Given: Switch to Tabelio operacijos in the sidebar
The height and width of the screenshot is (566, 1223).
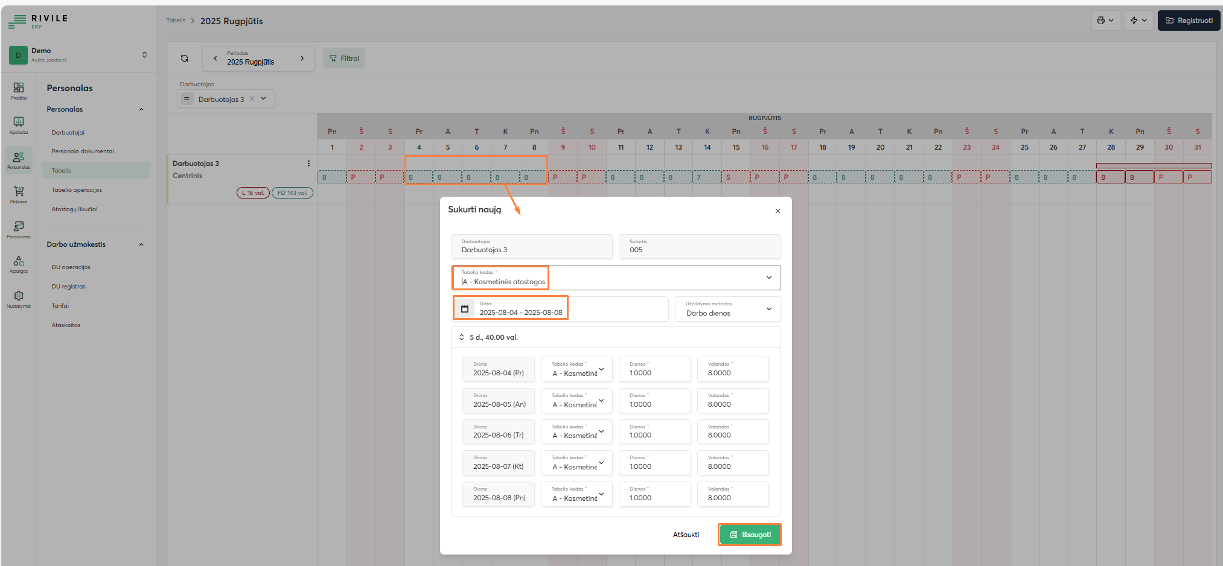Looking at the screenshot, I should 78,189.
